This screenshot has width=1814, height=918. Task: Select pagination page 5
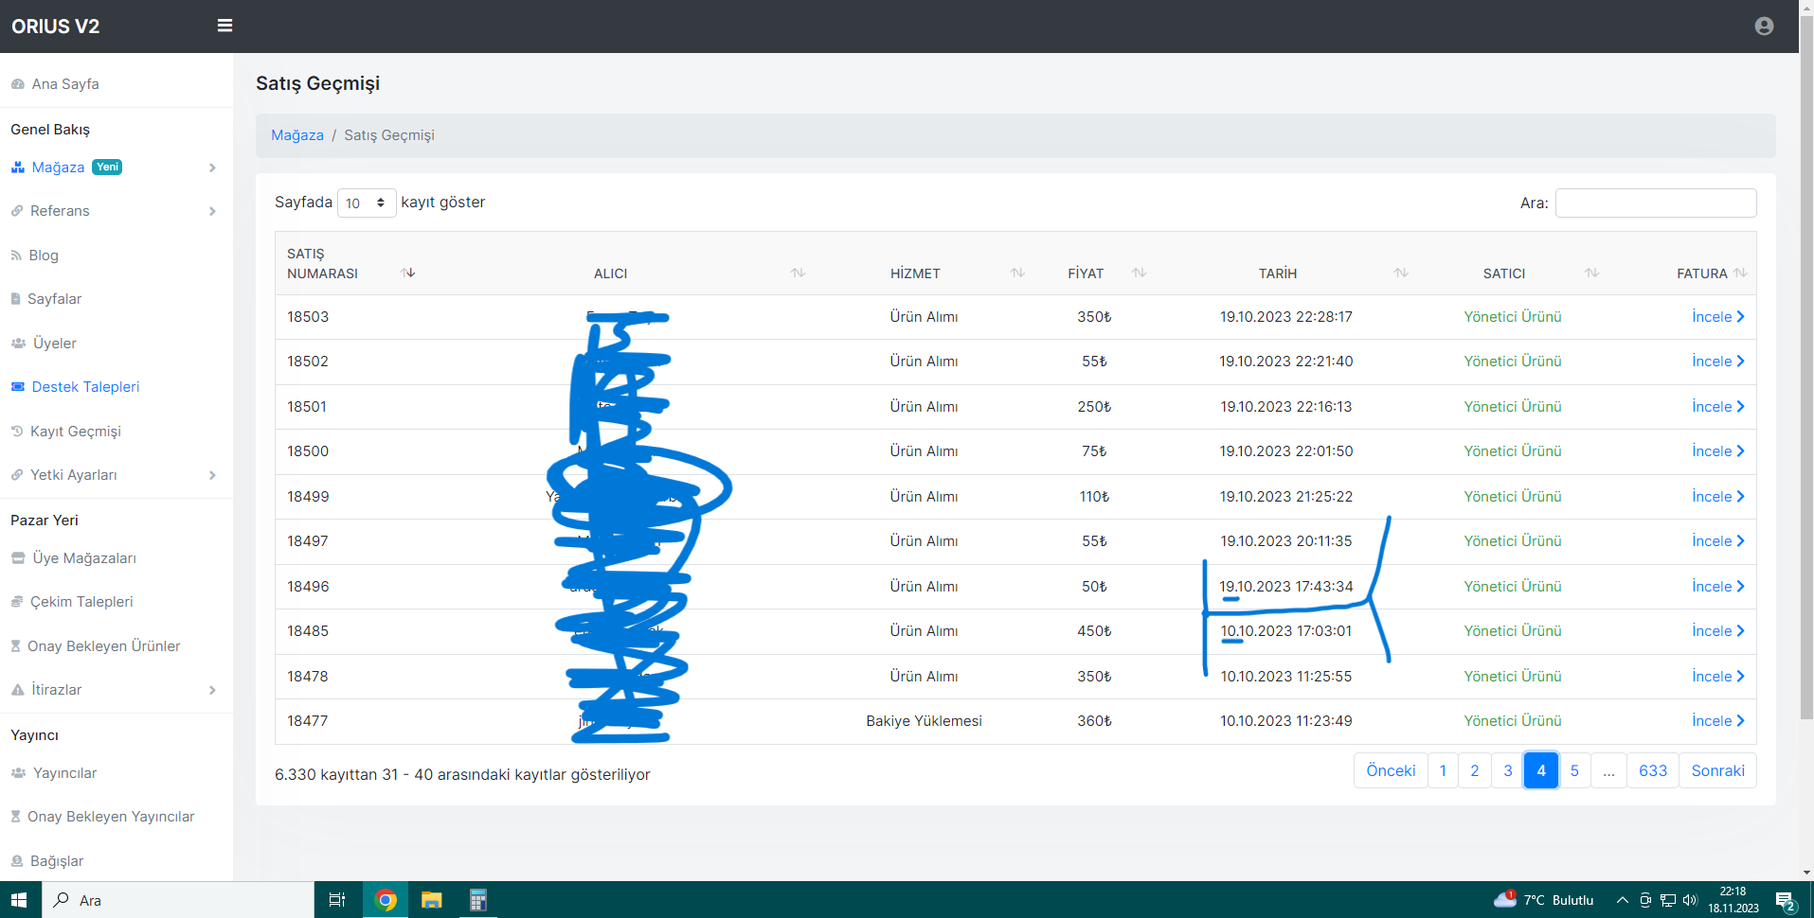1574,770
